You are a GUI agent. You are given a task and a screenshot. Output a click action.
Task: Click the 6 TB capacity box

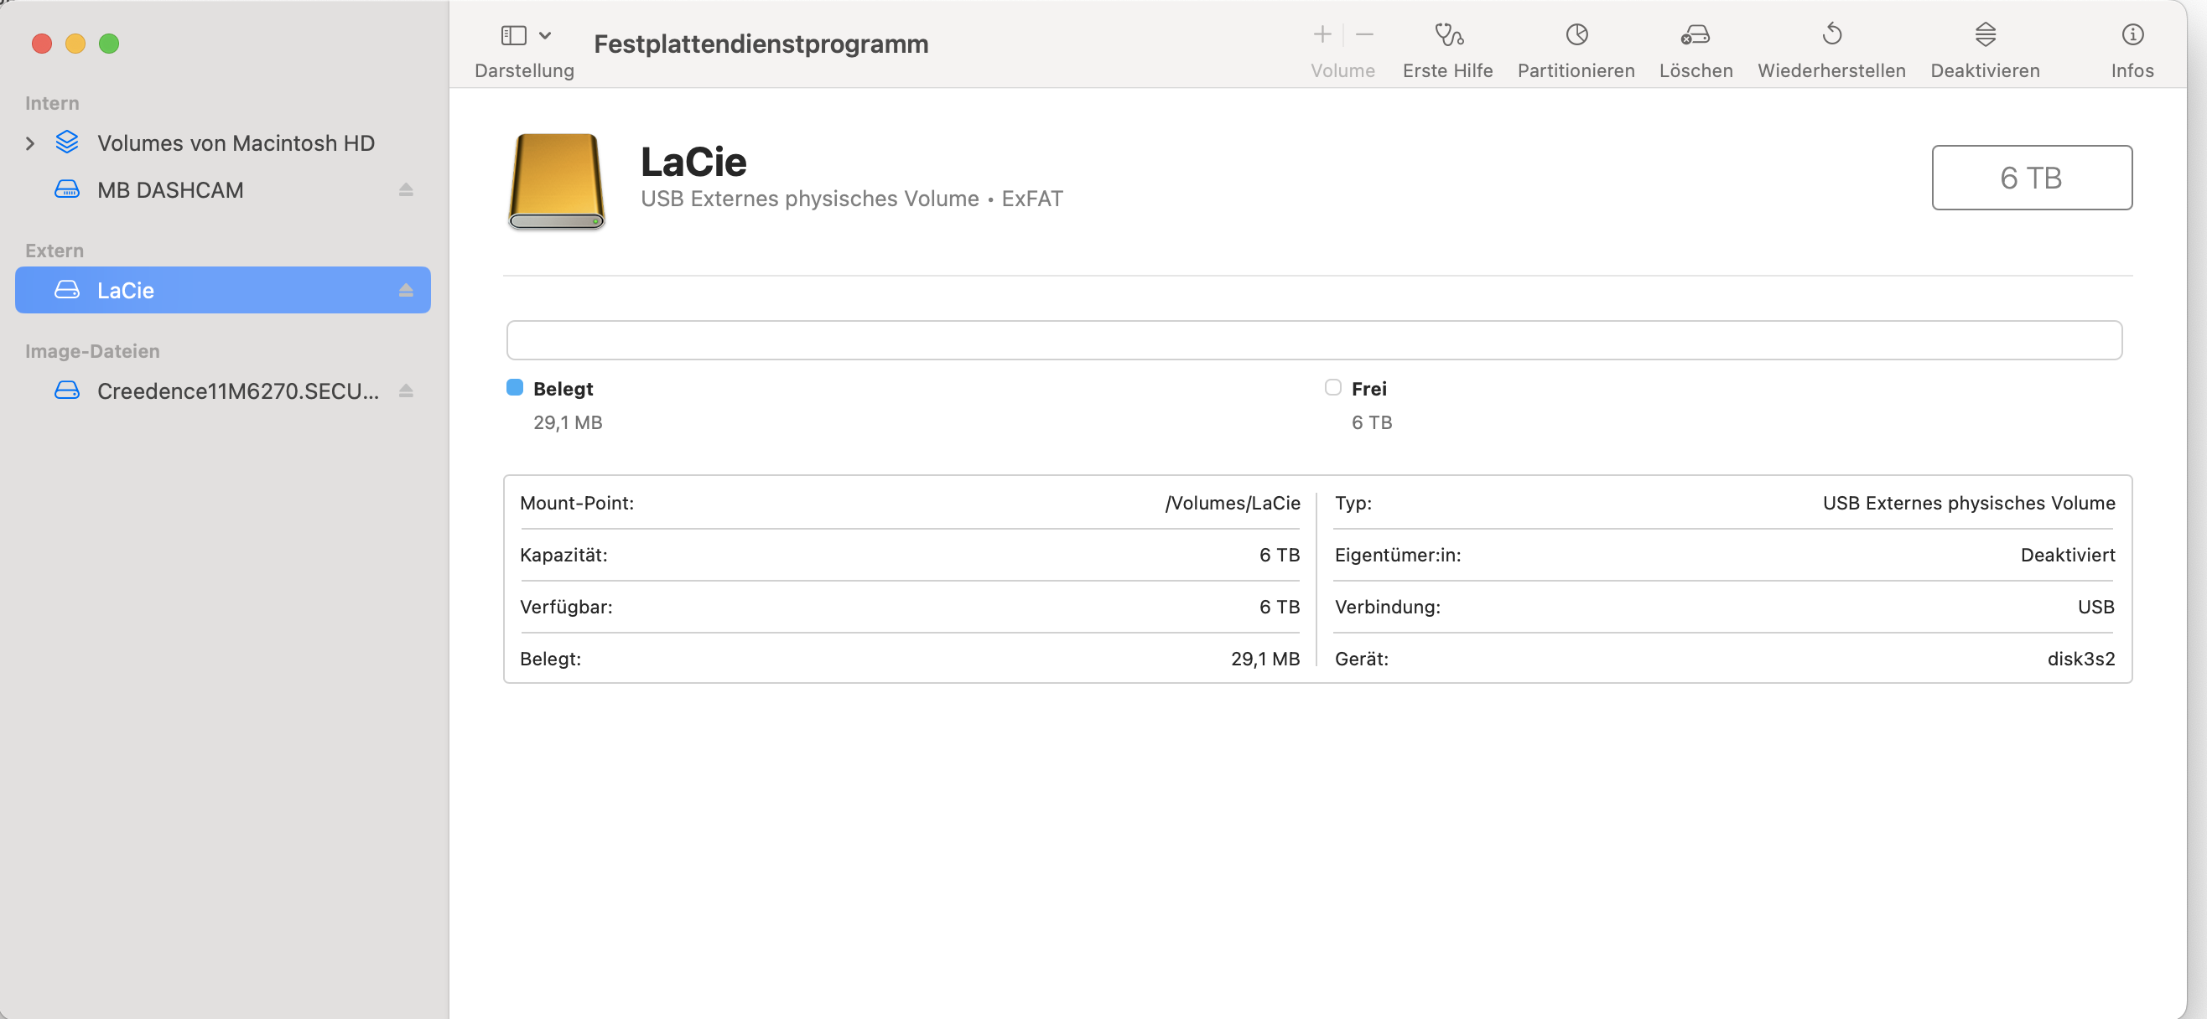point(2031,178)
